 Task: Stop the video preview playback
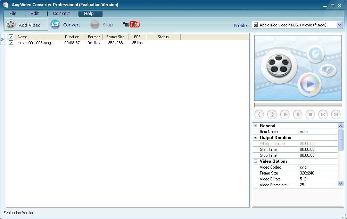point(310,114)
